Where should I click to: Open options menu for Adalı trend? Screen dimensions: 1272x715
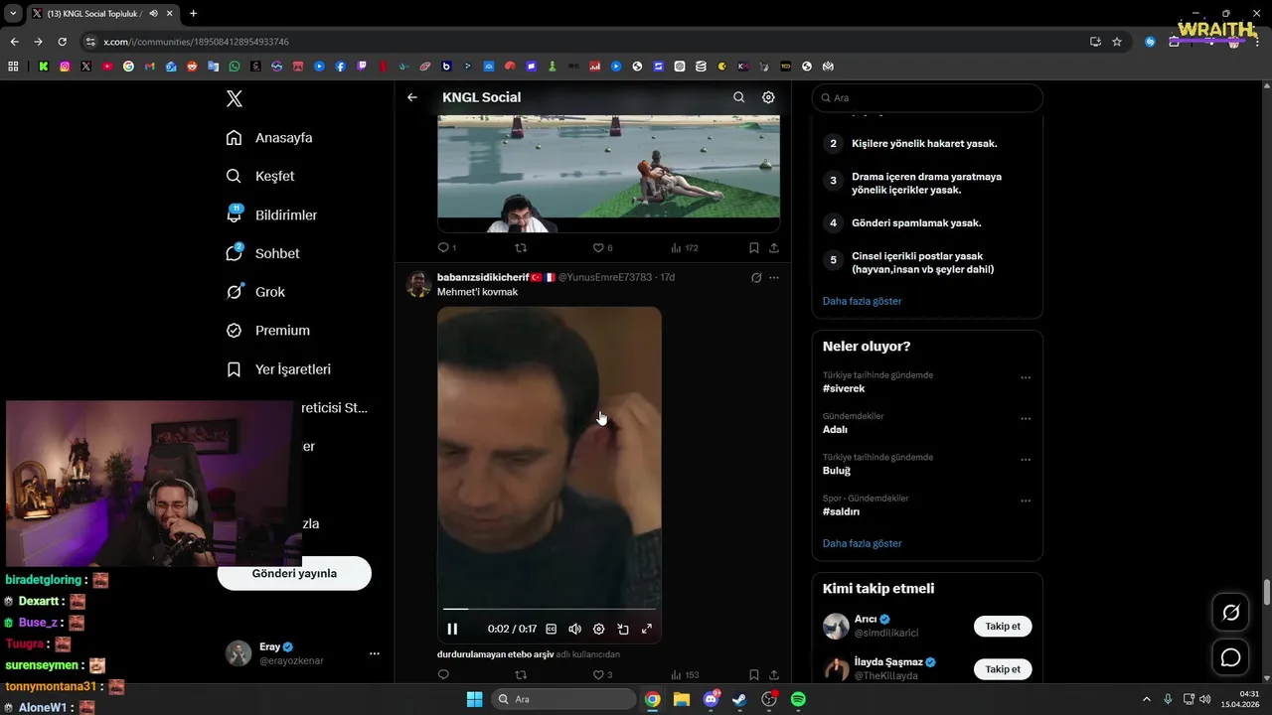[1026, 418]
